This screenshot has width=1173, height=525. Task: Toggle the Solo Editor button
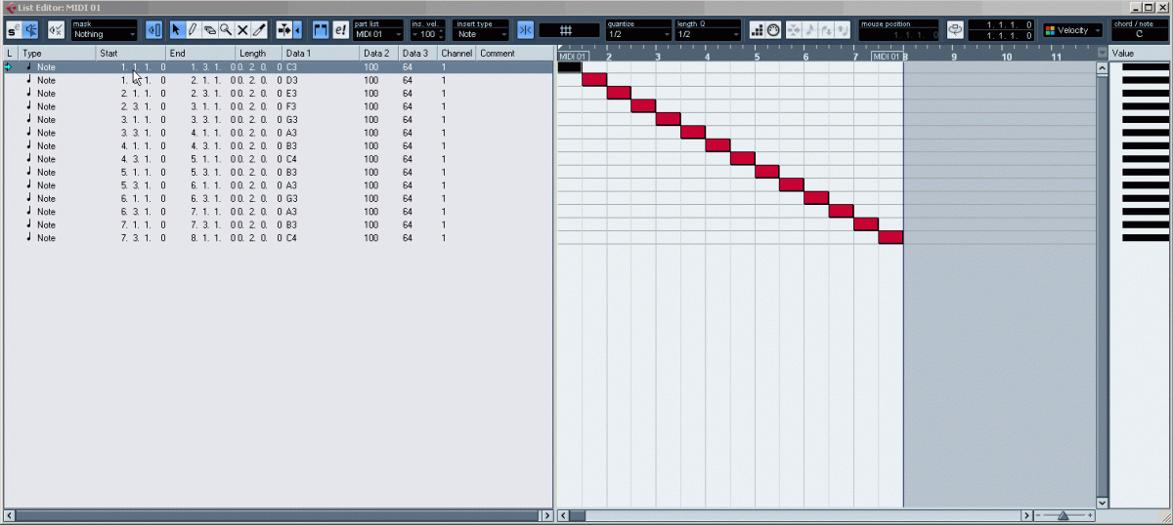(x=15, y=30)
